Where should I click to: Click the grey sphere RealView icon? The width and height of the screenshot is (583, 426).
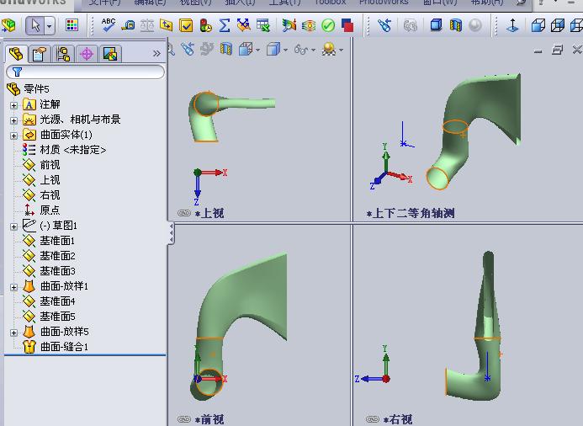click(x=474, y=25)
